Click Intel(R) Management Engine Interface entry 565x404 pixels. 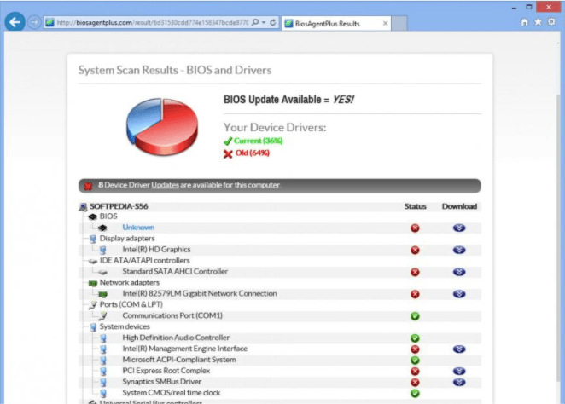pyautogui.click(x=185, y=349)
